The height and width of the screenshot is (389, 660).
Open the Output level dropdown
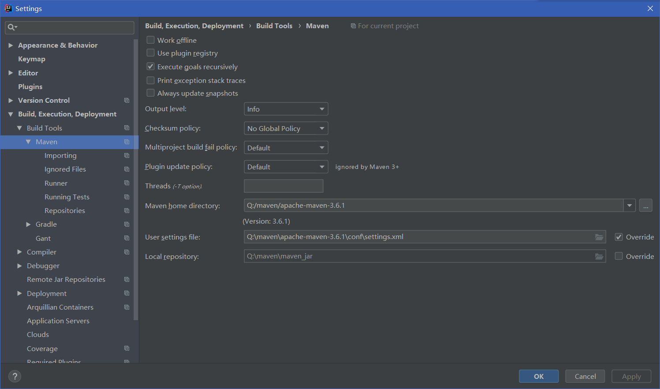click(x=286, y=109)
